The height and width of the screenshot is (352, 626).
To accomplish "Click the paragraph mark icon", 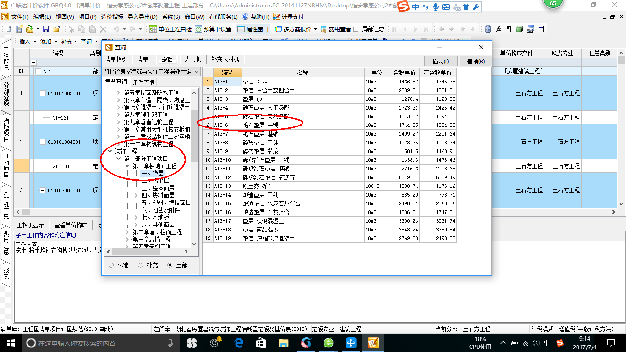I will 509,29.
